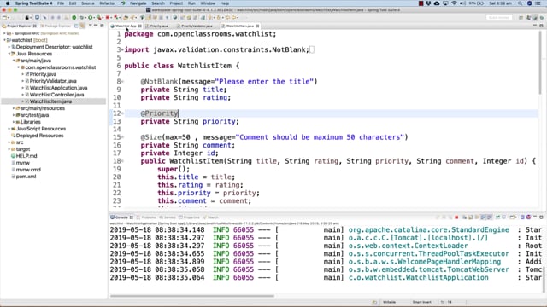Open the Servers tab in bottom panel
This screenshot has height=307, width=547.
coord(170,217)
